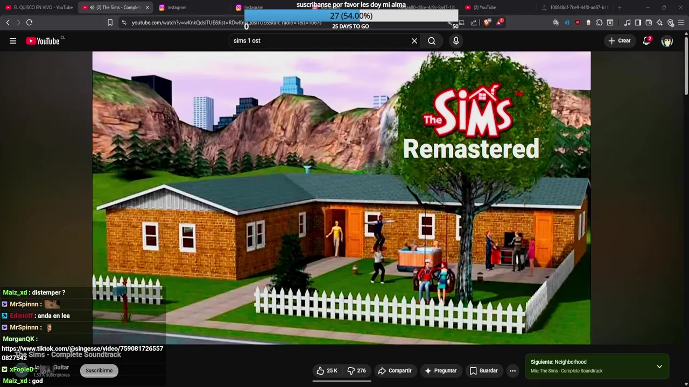Viewport: 689px width, 387px height.
Task: Click the browser address bar URL
Action: 226,23
